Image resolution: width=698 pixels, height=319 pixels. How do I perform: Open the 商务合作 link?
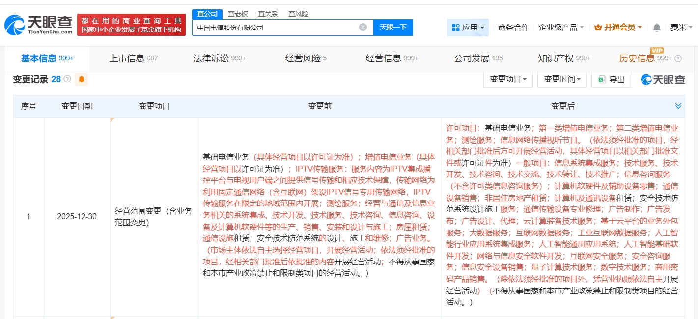pos(513,28)
